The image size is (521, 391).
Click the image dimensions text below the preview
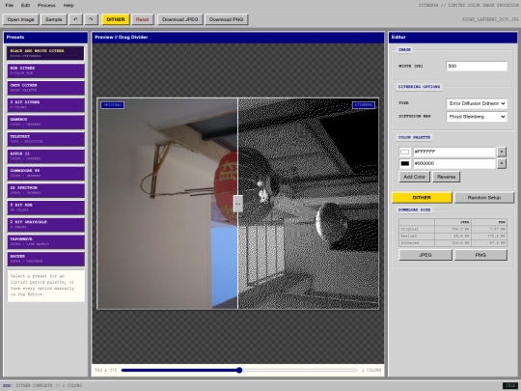[x=106, y=370]
